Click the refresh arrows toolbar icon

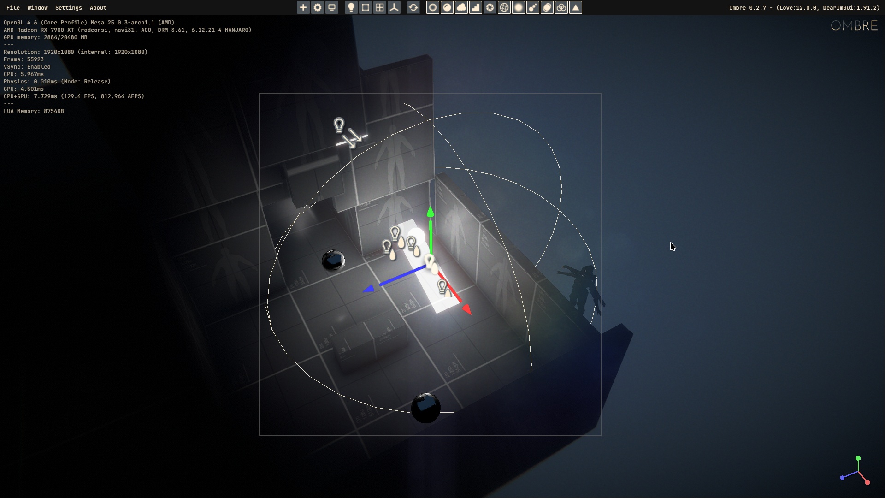(x=413, y=7)
